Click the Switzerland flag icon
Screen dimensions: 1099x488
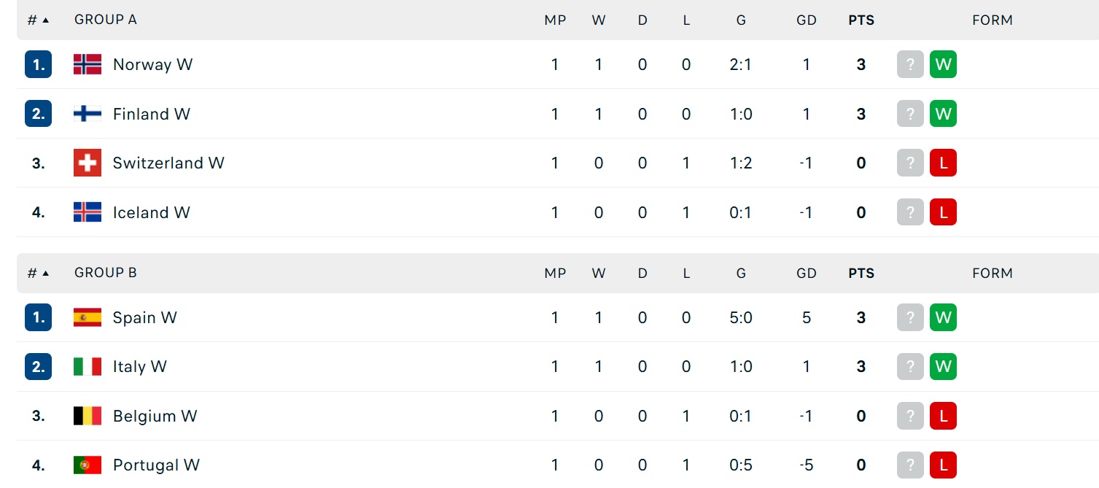coord(88,163)
